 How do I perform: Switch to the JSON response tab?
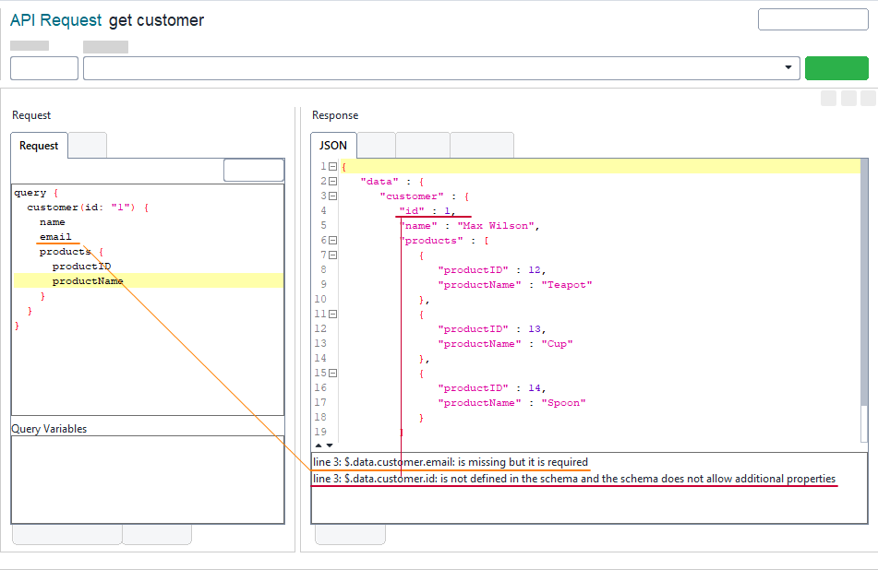point(333,145)
